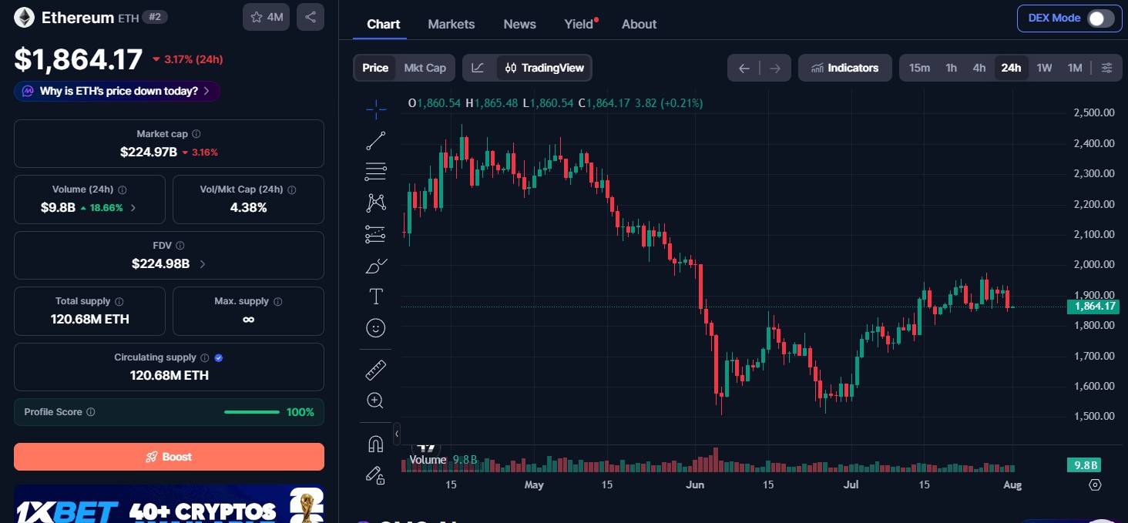Viewport: 1128px width, 523px height.
Task: Click the FDV info icon
Action: (180, 246)
